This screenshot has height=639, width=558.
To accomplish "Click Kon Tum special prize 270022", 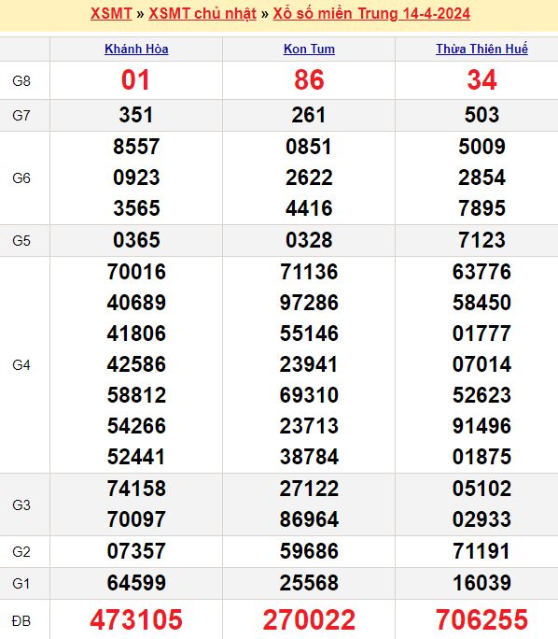I will [309, 619].
